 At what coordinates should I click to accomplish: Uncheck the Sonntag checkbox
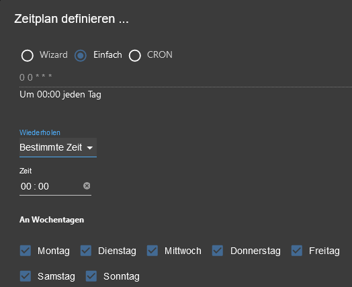pos(91,276)
